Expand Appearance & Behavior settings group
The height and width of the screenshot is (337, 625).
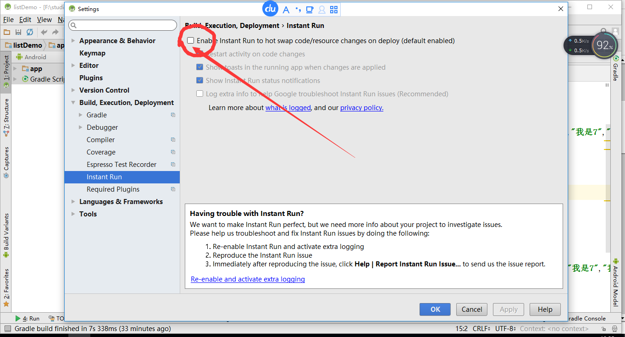[x=73, y=41]
